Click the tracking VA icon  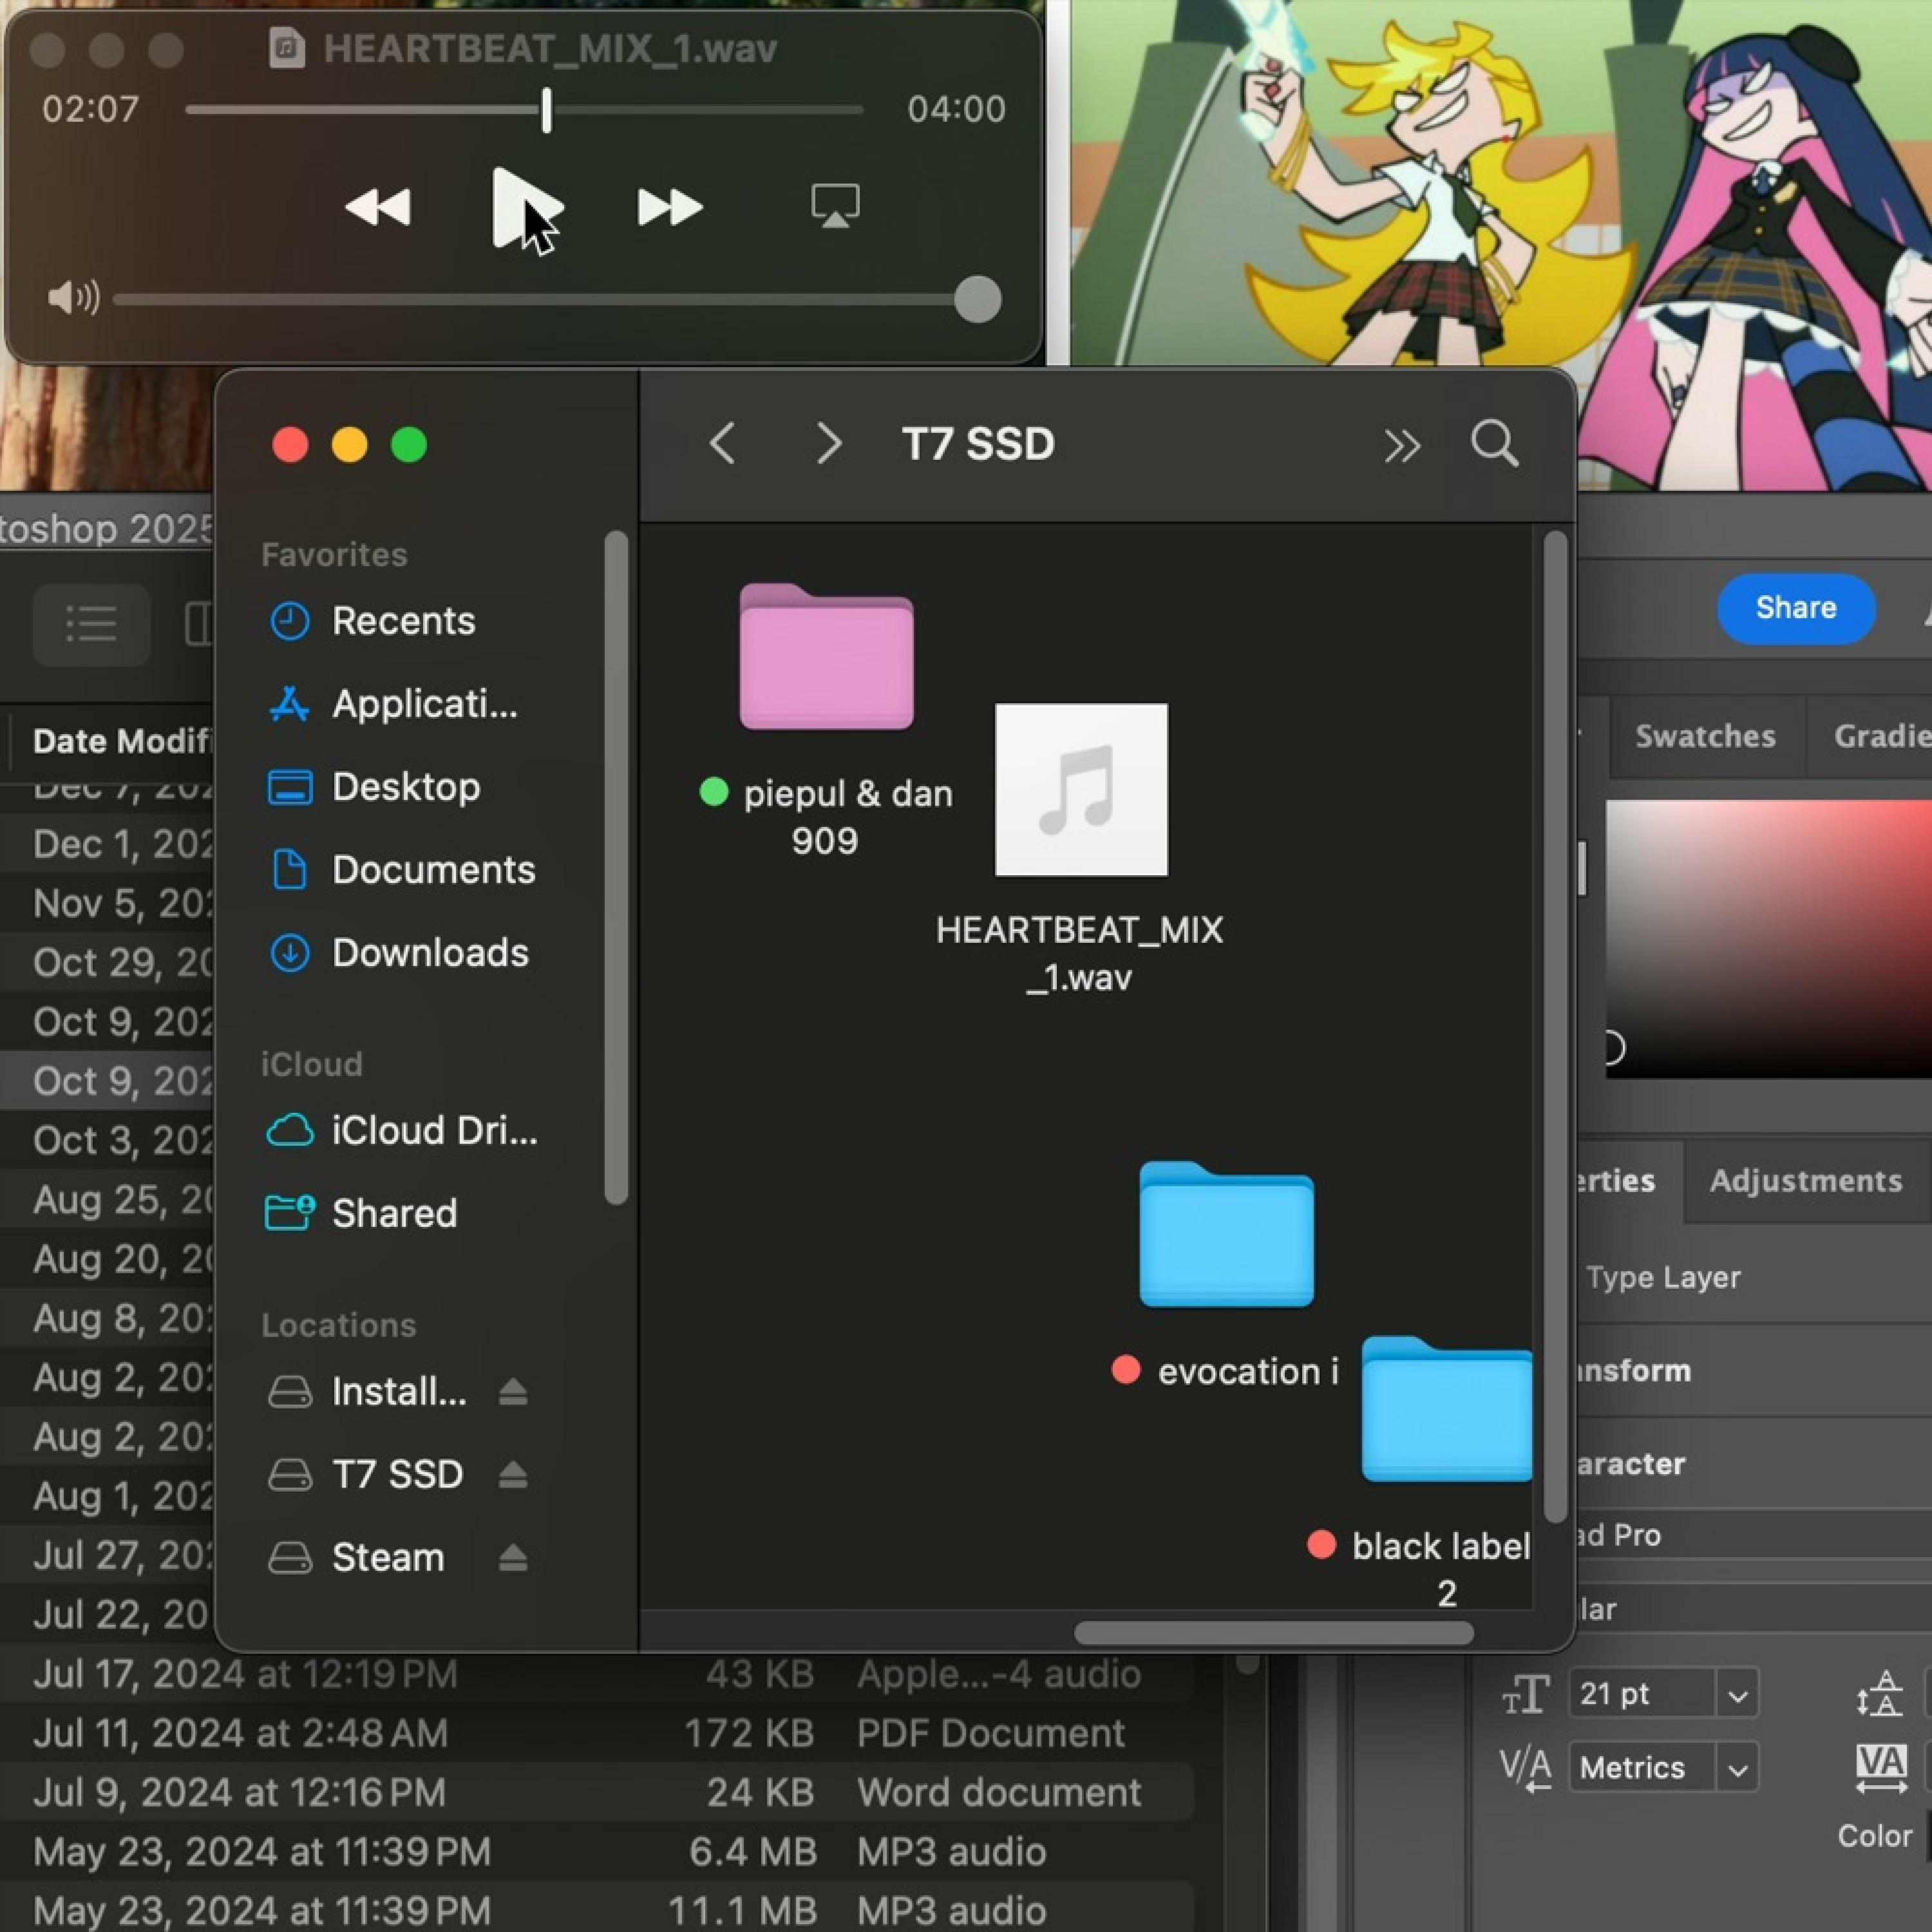[1880, 1768]
